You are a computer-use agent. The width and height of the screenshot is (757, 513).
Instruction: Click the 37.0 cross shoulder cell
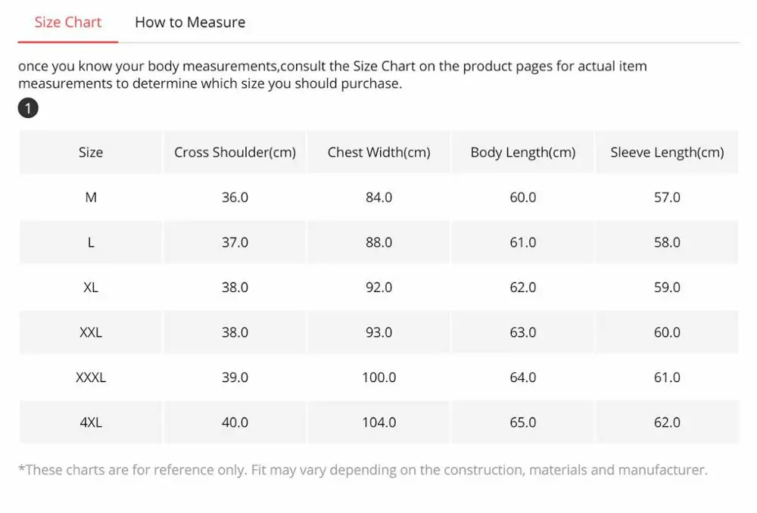[235, 242]
